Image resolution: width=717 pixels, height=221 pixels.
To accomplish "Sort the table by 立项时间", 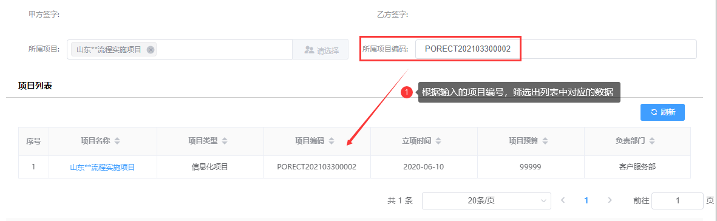I will tap(438, 141).
